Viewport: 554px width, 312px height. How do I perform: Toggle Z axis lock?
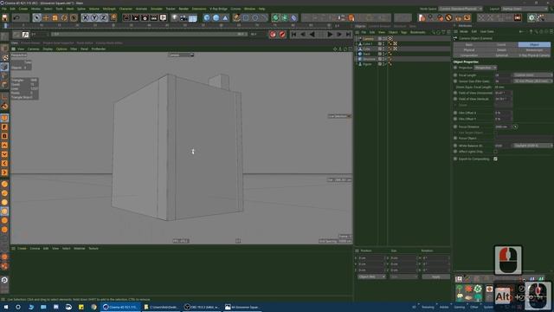click(x=104, y=17)
